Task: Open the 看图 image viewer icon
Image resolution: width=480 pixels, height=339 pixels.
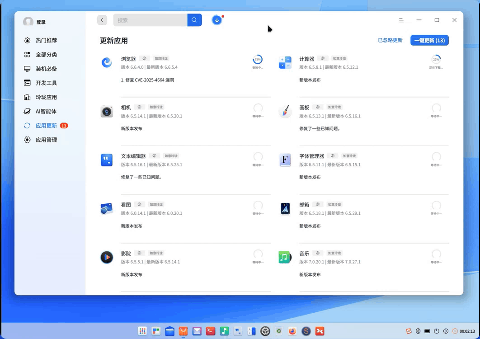Action: pos(107,208)
